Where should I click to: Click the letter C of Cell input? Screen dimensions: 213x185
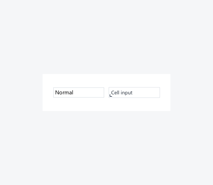pyautogui.click(x=113, y=92)
